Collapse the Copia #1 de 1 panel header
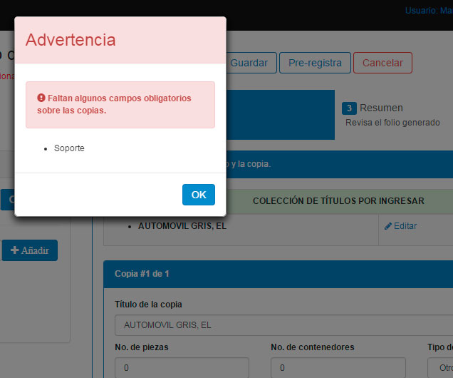453x378 pixels. coord(278,274)
